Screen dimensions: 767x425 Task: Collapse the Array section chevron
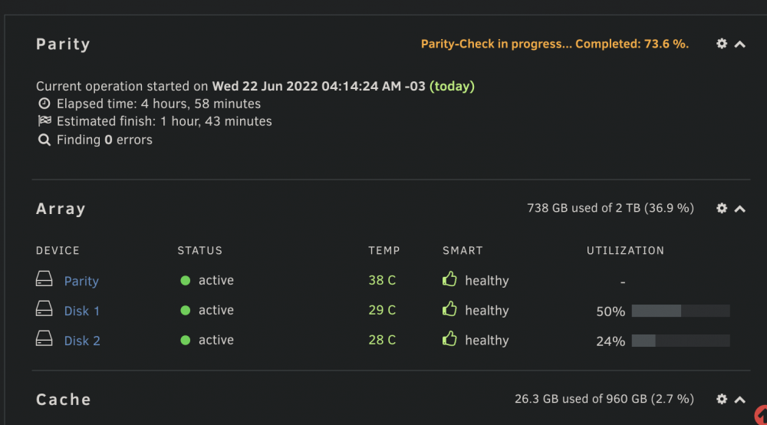click(740, 209)
